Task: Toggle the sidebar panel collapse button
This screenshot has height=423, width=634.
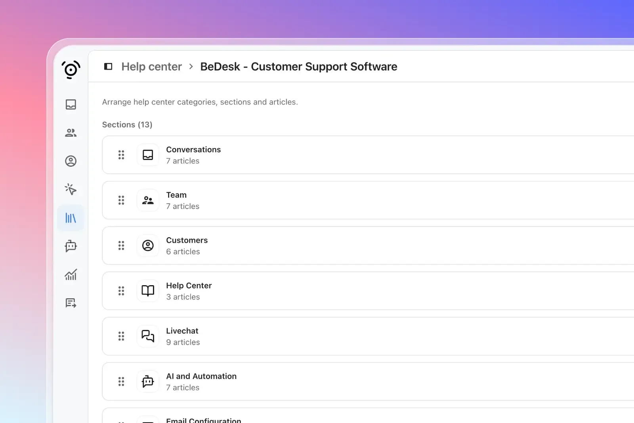Action: [x=108, y=67]
